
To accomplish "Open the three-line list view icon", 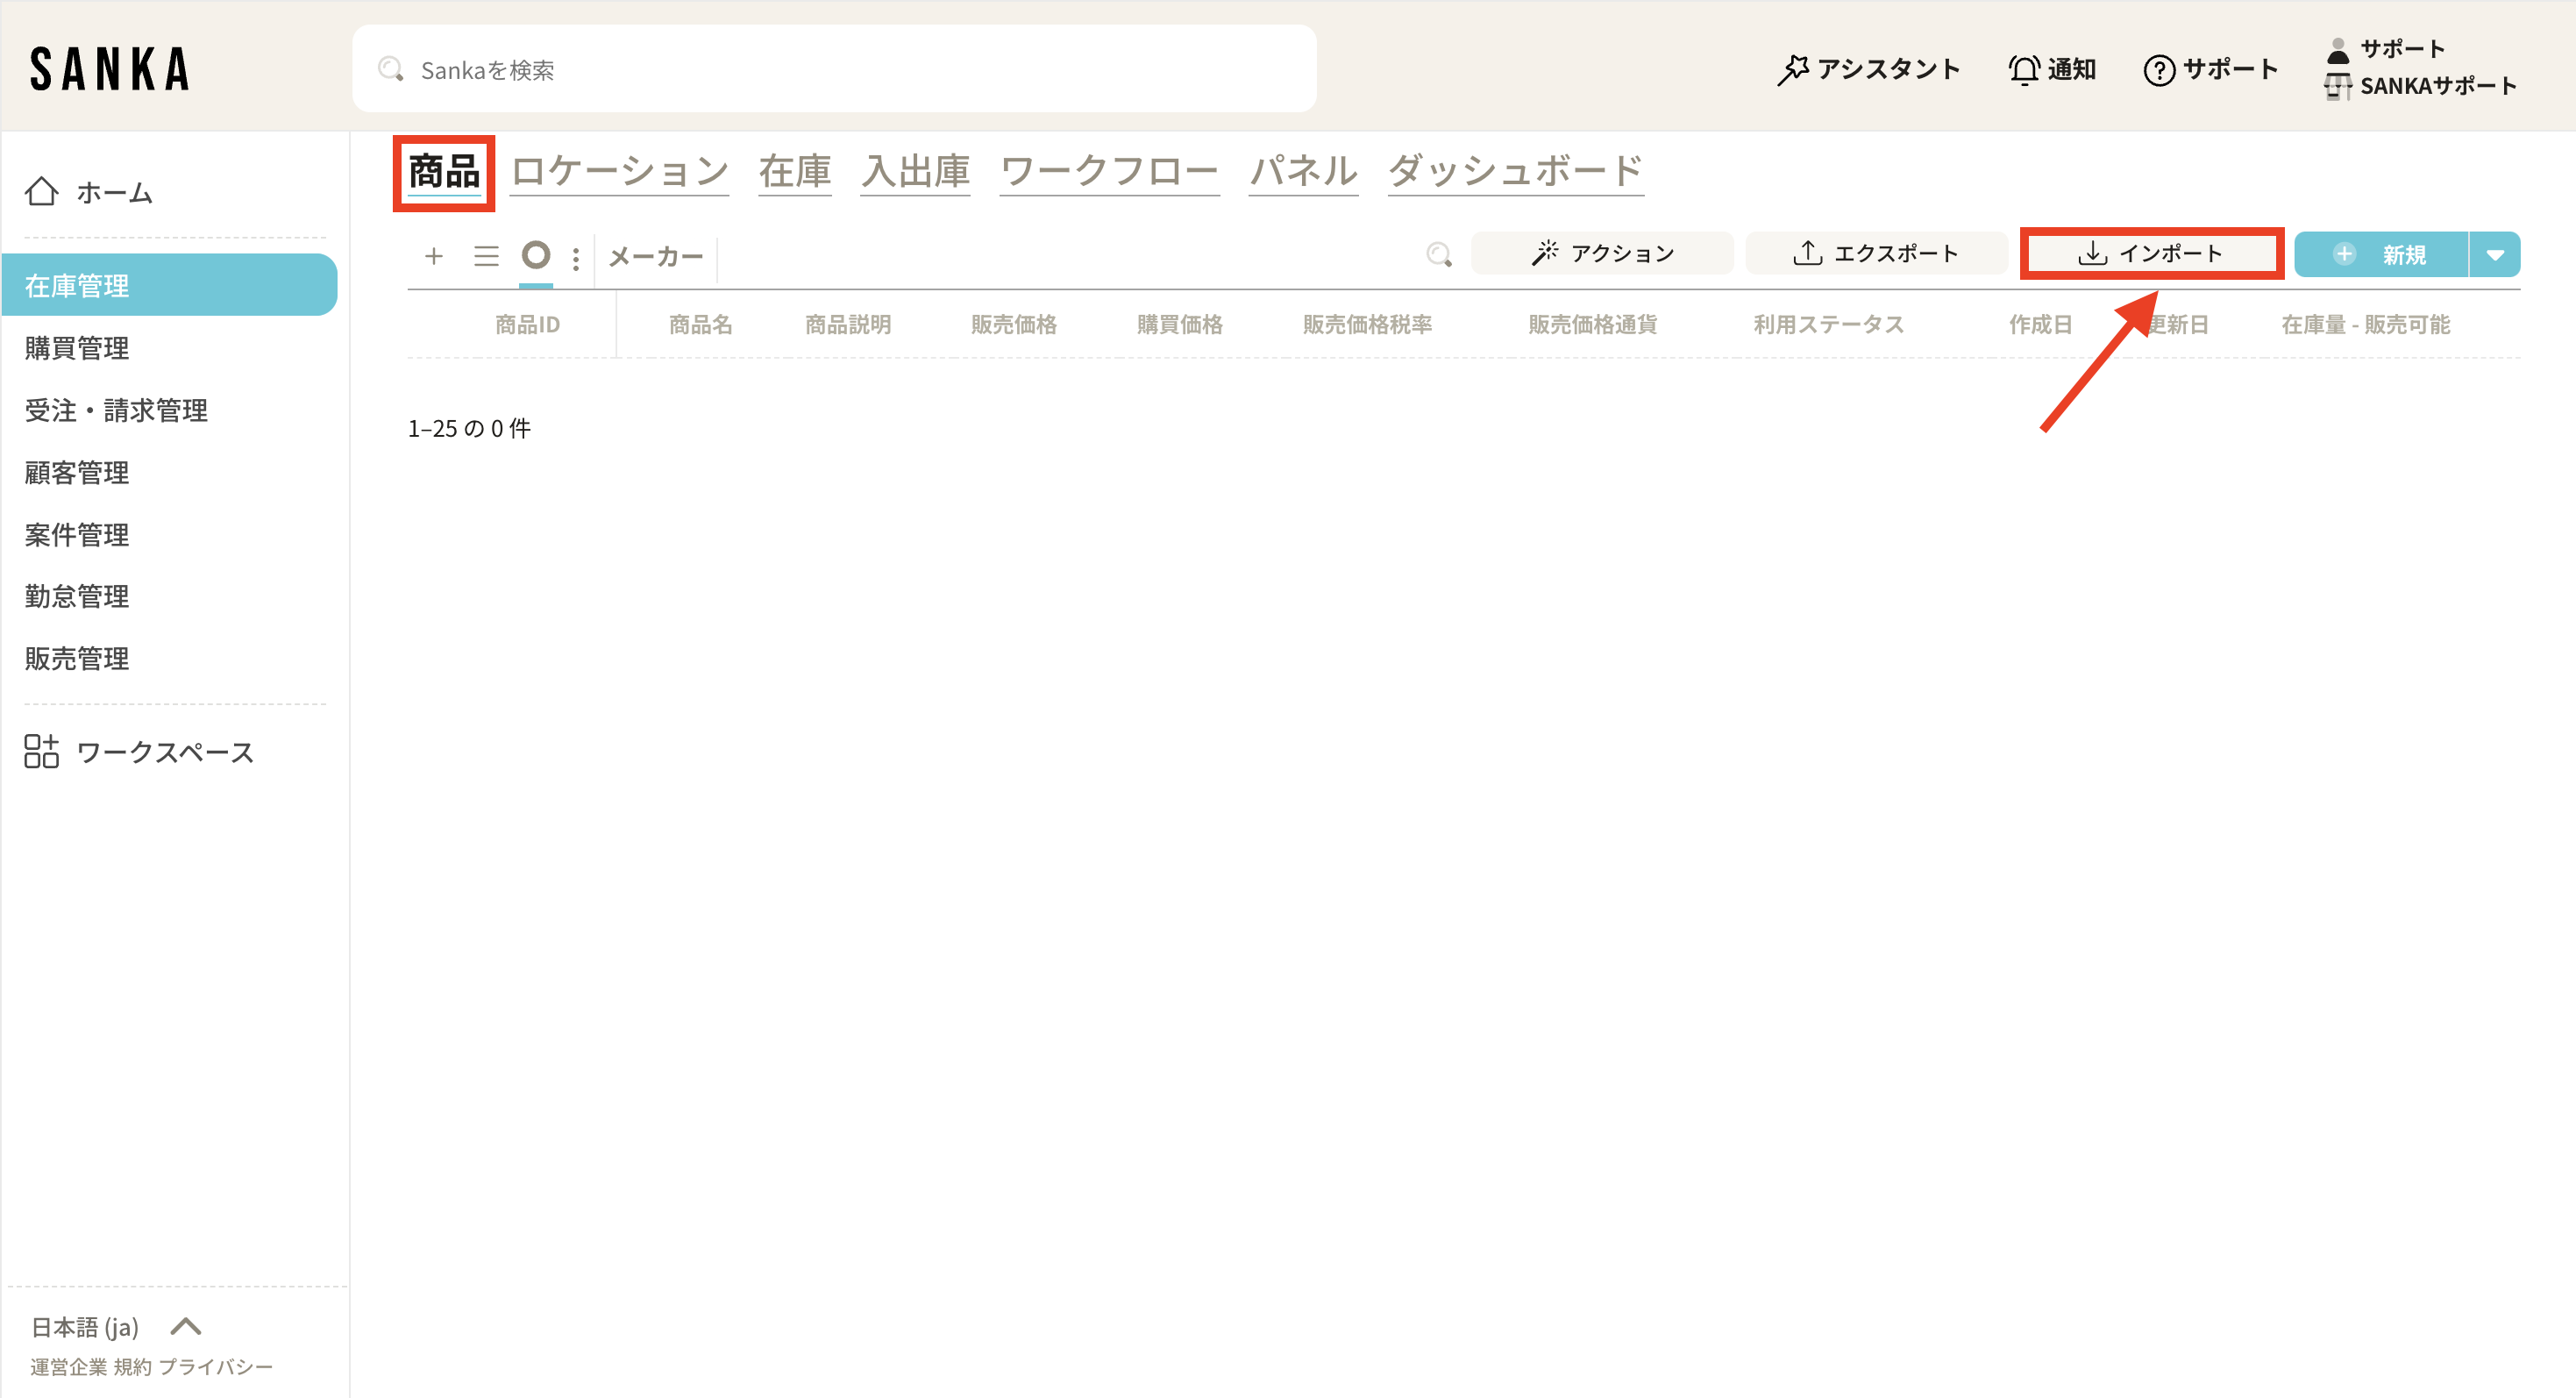I will click(x=486, y=256).
